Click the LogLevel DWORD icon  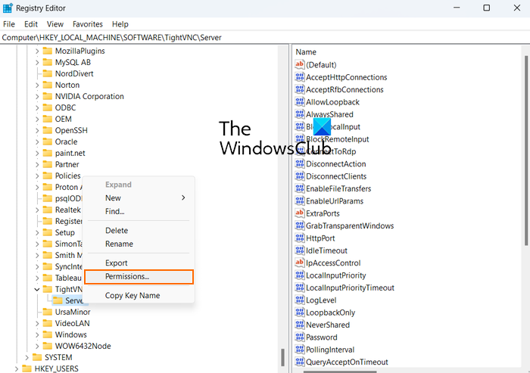(300, 300)
